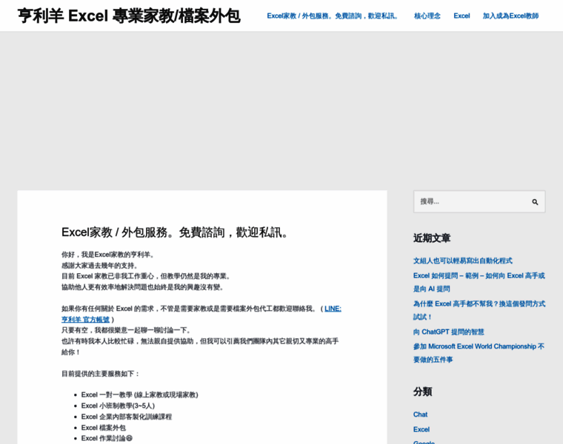
Task: Click the text 目前提供的主要服務如下
Action: [x=100, y=374]
